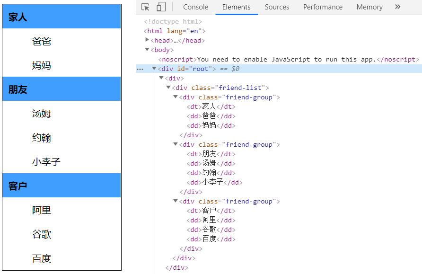Expand the head element node
422x274 pixels.
(x=147, y=40)
